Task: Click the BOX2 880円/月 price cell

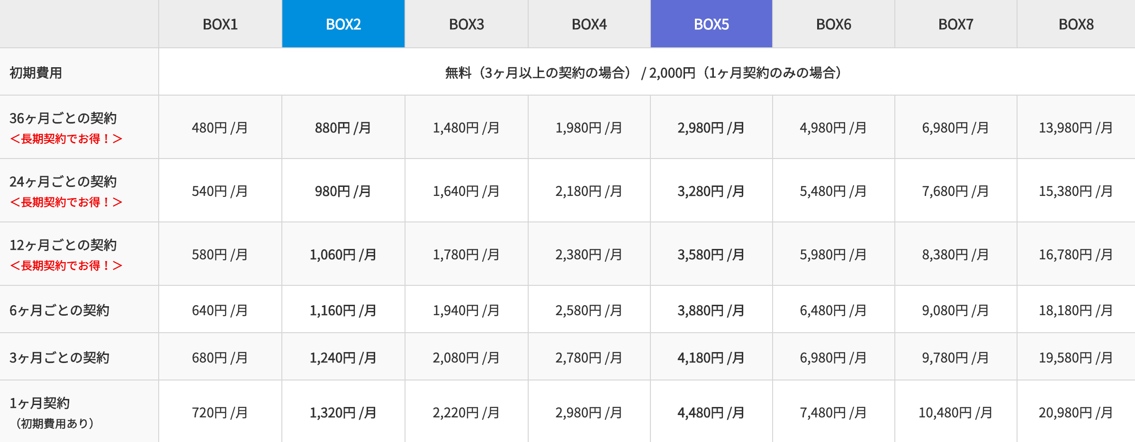Action: point(343,128)
